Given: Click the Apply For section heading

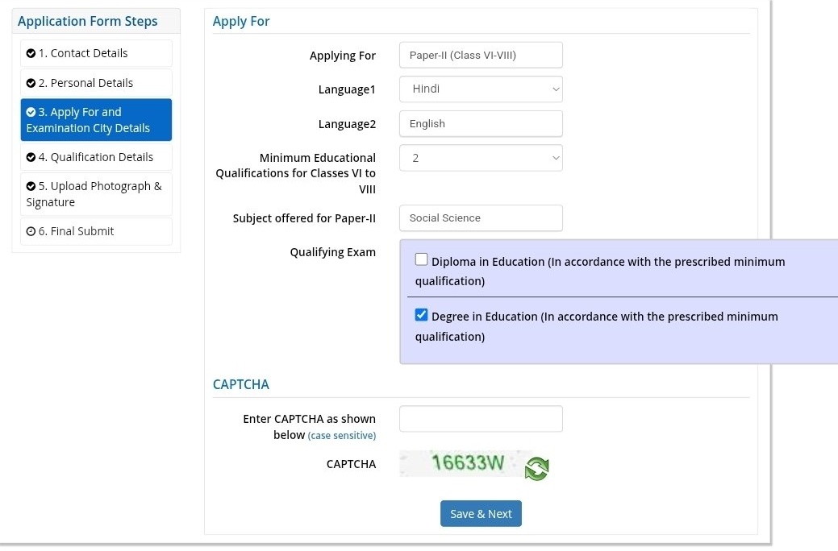Looking at the screenshot, I should point(241,22).
